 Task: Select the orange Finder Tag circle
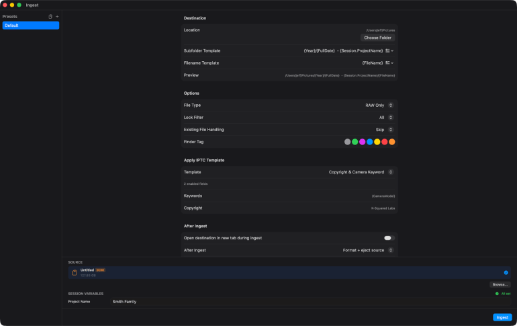392,142
